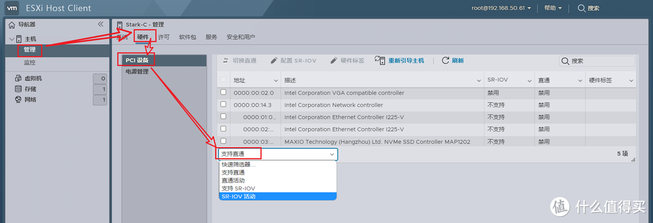Collapse the navigator panel with double chevron
The image size is (653, 223).
[x=100, y=25]
